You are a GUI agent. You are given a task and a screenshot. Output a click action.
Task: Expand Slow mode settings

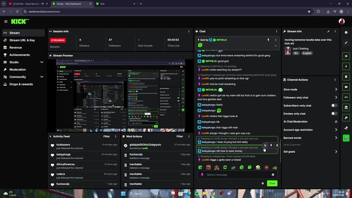click(x=336, y=89)
